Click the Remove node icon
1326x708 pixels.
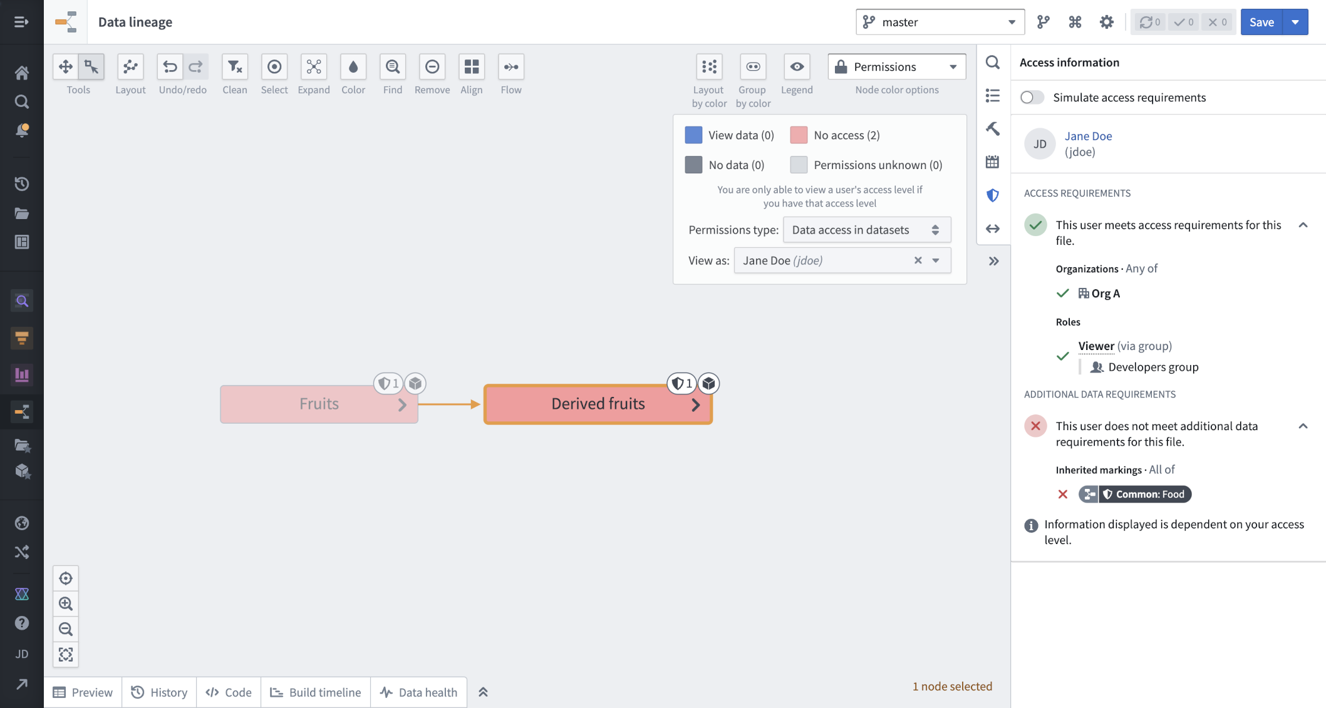pos(432,66)
